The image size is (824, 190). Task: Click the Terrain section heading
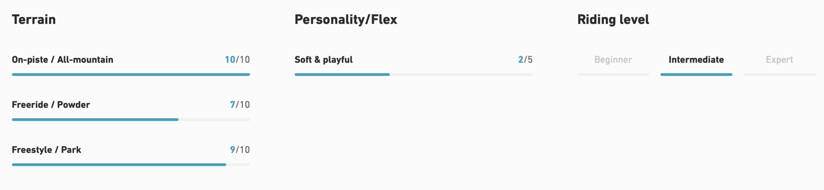click(x=34, y=20)
